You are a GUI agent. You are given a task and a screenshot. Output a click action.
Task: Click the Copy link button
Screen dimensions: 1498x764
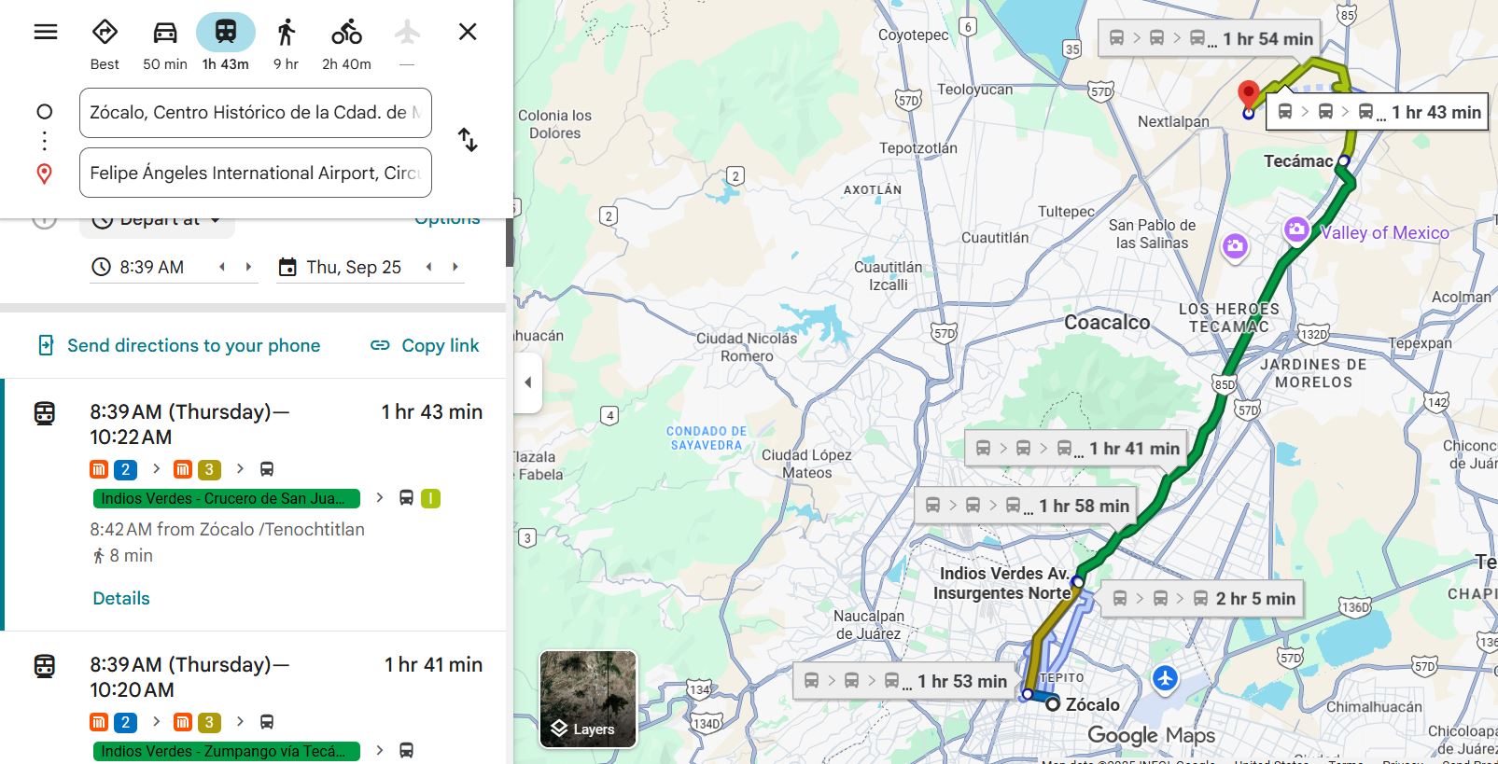coord(425,345)
